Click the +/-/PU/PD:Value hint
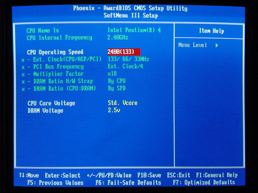 pos(109,175)
